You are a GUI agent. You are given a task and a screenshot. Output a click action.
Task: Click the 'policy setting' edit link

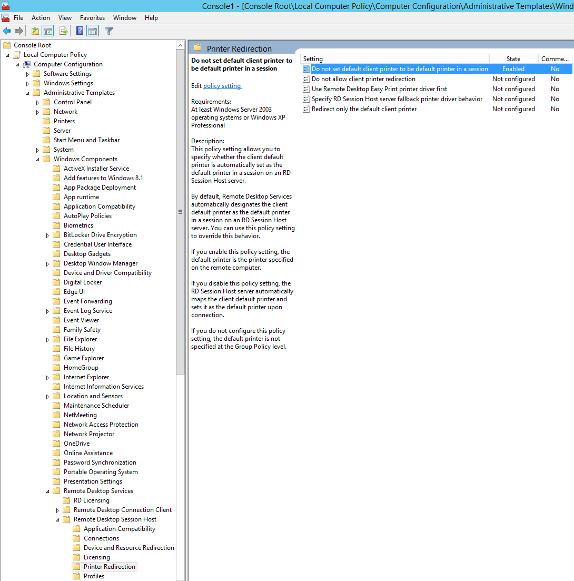[222, 86]
